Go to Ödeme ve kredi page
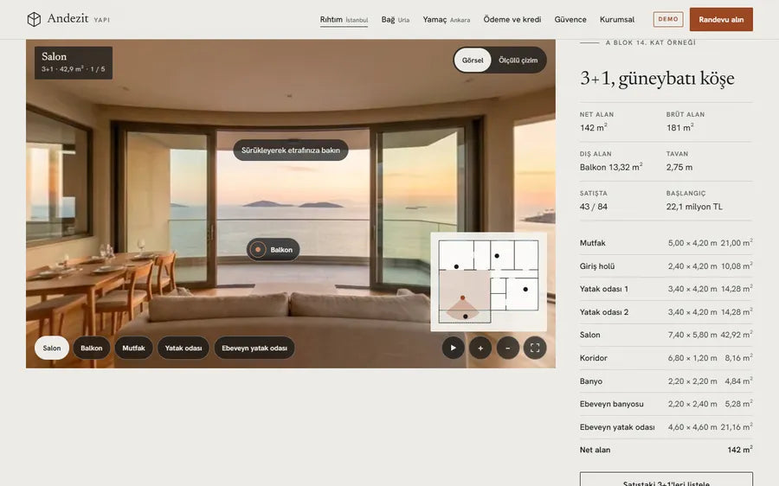The image size is (779, 486). pyautogui.click(x=512, y=19)
